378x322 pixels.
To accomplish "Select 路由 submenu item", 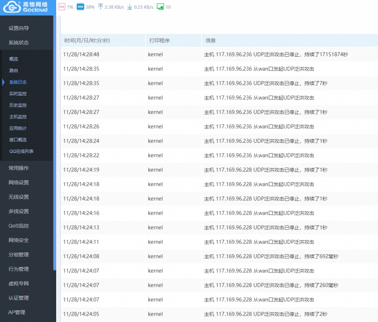I will pyautogui.click(x=14, y=71).
